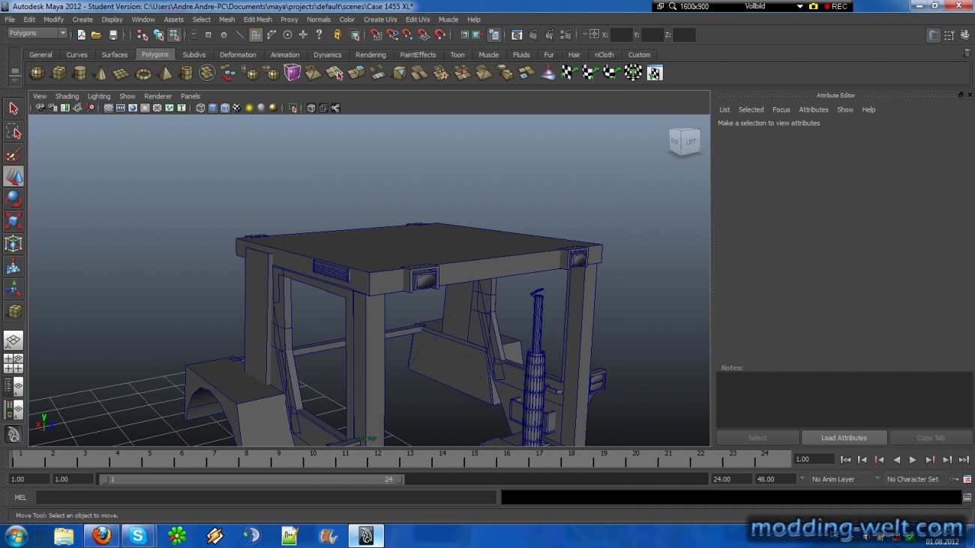Step back one frame
The height and width of the screenshot is (548, 975).
point(862,460)
